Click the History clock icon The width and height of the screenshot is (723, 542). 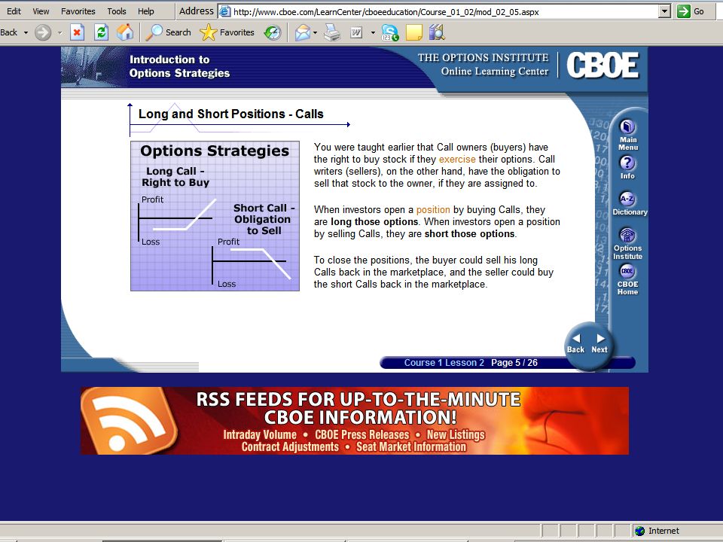coord(273,32)
